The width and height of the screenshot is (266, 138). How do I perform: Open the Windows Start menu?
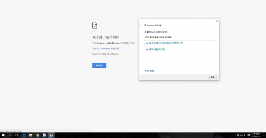click(x=3, y=135)
